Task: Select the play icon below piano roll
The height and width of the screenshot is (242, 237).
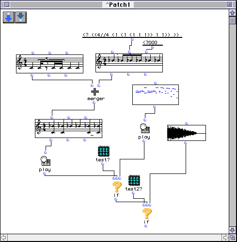Action: coord(145,128)
